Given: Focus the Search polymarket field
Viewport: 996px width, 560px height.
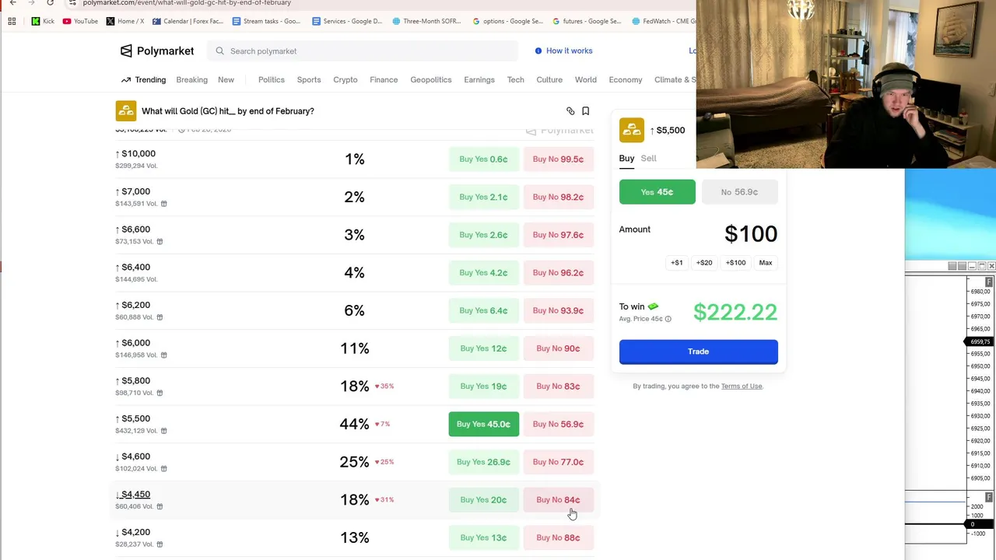Looking at the screenshot, I should coord(366,51).
